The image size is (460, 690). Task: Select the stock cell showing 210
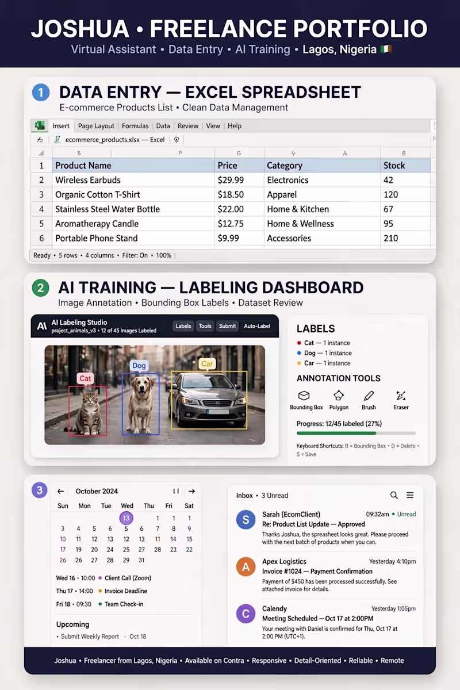pos(405,238)
